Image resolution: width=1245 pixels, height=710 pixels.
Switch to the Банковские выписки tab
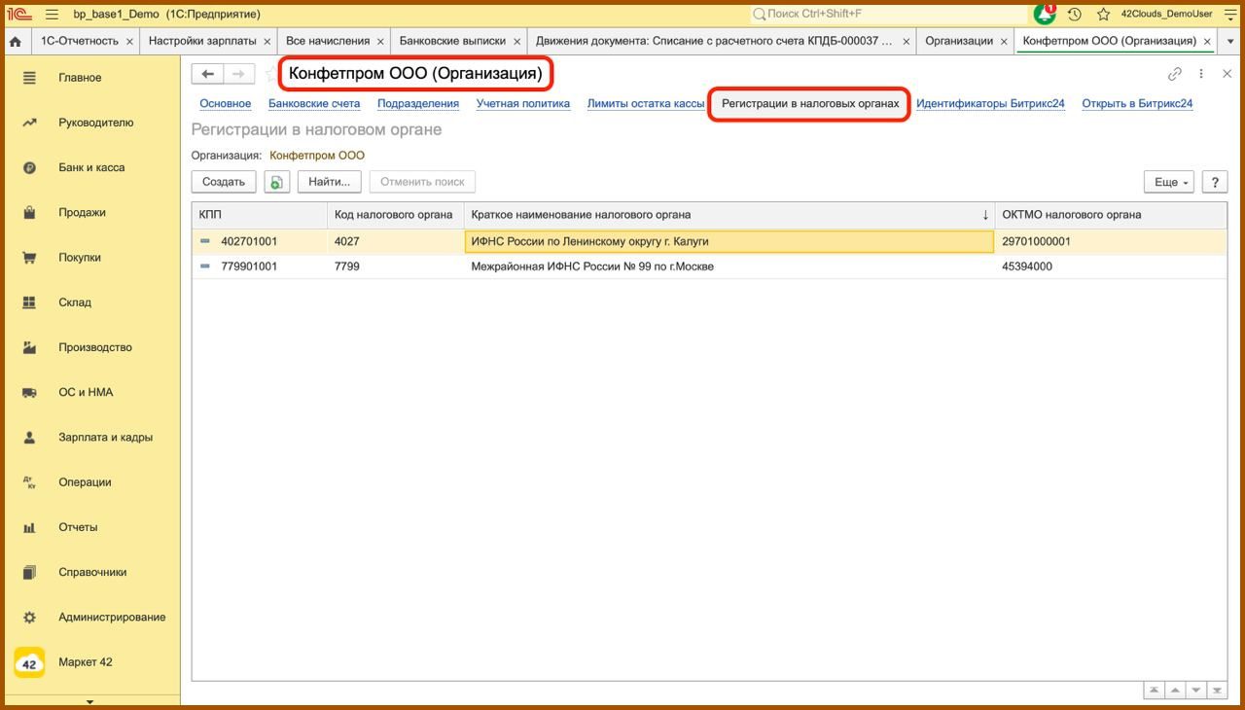pyautogui.click(x=451, y=41)
